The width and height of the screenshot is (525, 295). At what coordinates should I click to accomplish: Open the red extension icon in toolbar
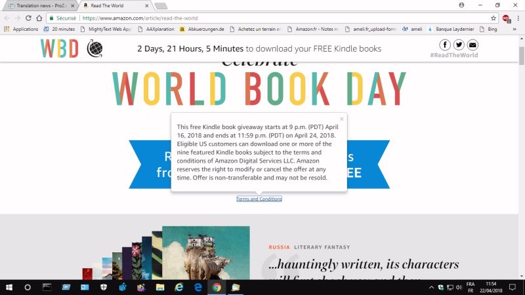coord(506,18)
